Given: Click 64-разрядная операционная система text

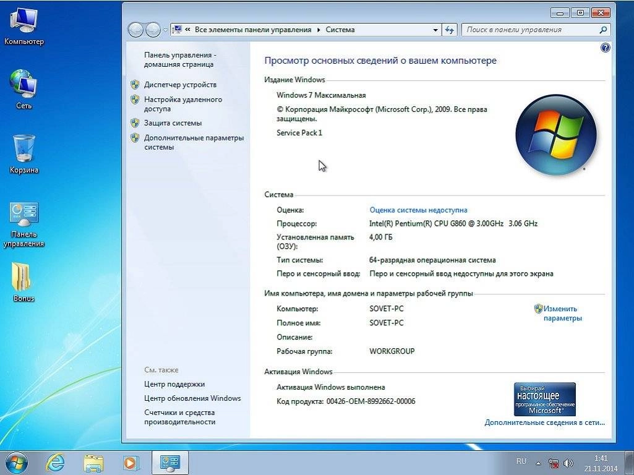Looking at the screenshot, I should pos(432,260).
